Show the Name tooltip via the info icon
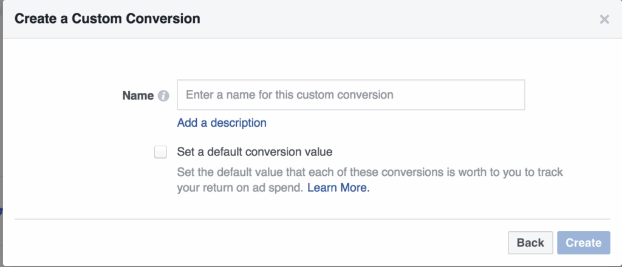 163,96
